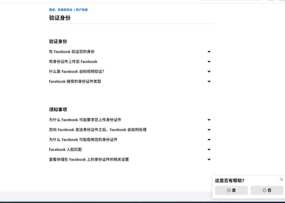Expand 在 Facebook 验证您的身份 section
Viewport: 285px width, 203px height.
(72, 52)
